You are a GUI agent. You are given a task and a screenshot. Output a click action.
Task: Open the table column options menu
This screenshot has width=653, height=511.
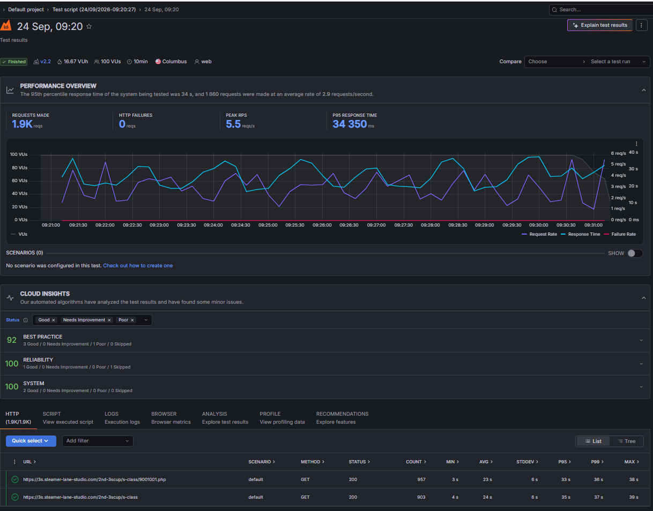point(14,462)
